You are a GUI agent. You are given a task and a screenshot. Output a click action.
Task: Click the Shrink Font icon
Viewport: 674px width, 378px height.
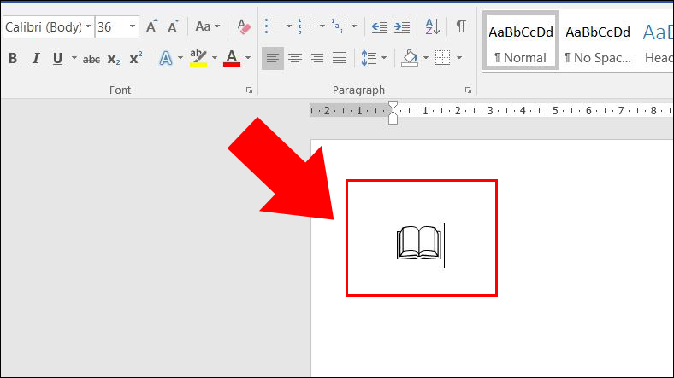(173, 27)
